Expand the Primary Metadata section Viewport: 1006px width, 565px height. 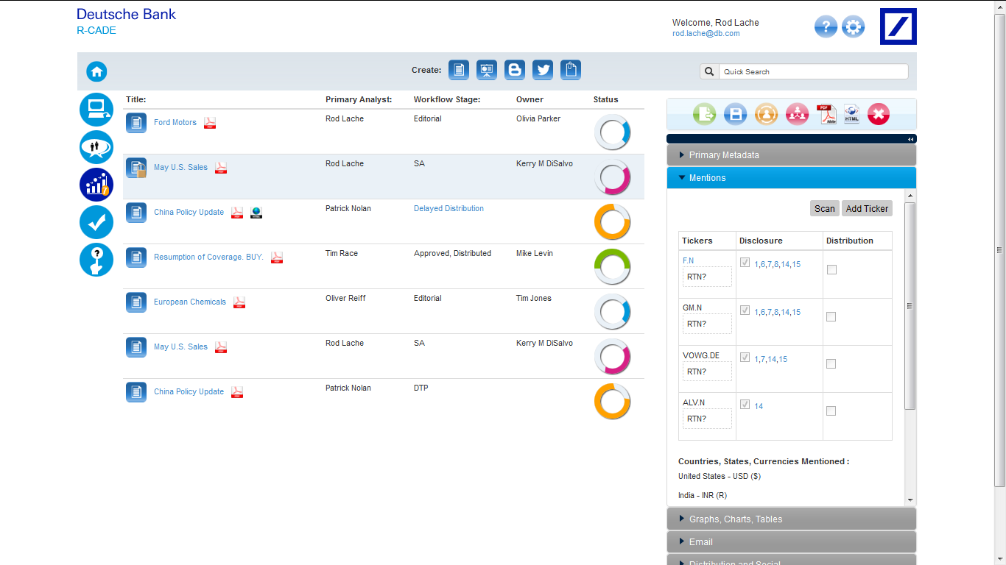coord(792,155)
